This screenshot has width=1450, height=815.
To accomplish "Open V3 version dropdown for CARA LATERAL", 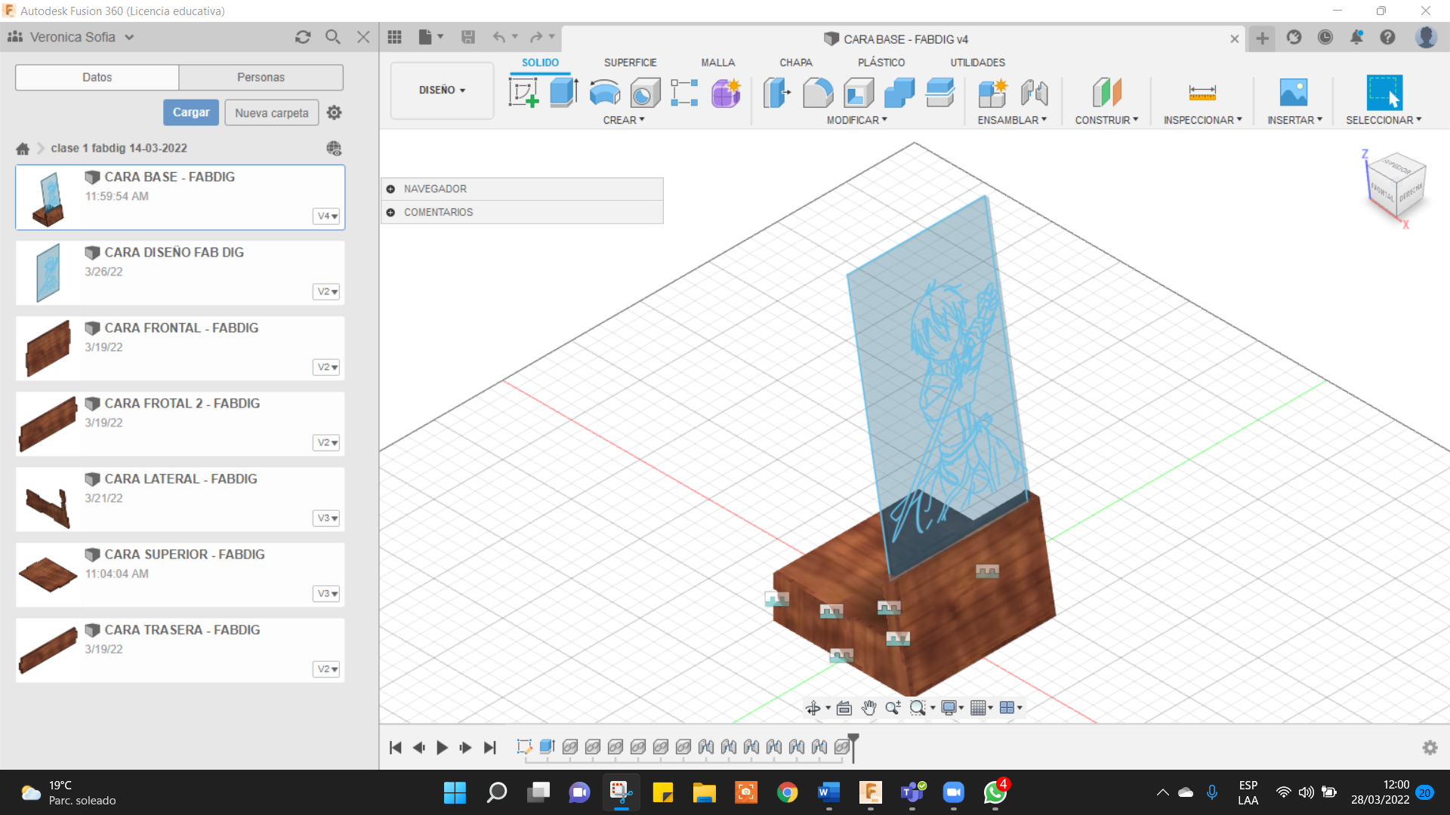I will [x=326, y=518].
